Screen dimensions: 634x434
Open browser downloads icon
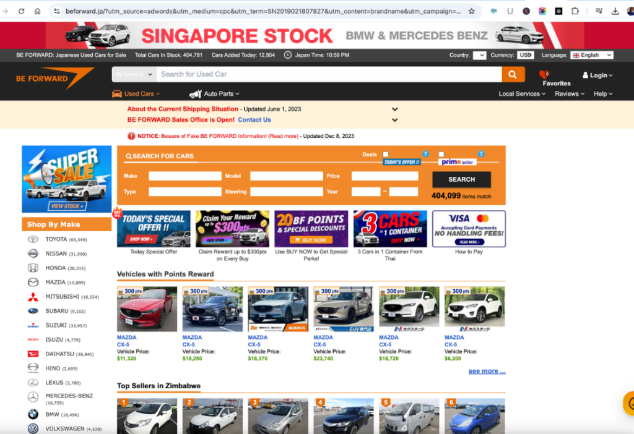coord(615,11)
